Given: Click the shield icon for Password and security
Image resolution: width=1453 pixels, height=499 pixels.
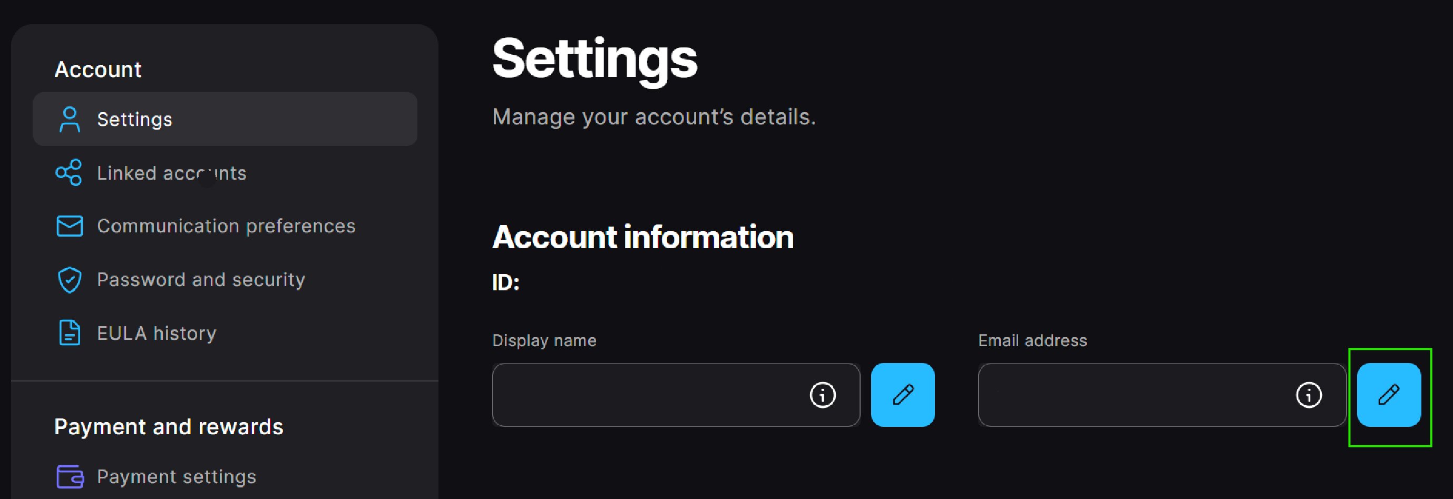Looking at the screenshot, I should pyautogui.click(x=70, y=280).
